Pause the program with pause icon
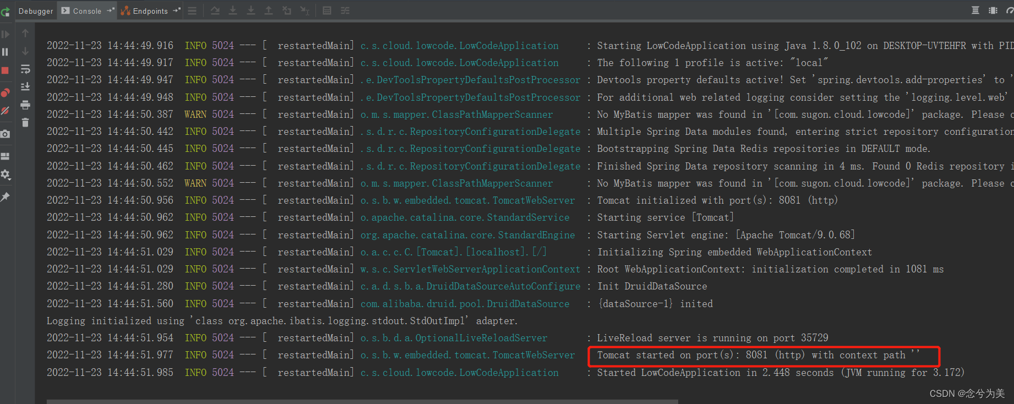The width and height of the screenshot is (1014, 404). click(x=6, y=52)
